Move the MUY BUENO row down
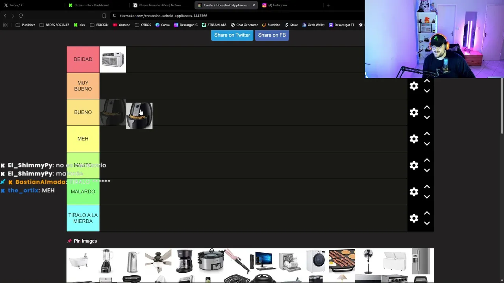 tap(427, 91)
